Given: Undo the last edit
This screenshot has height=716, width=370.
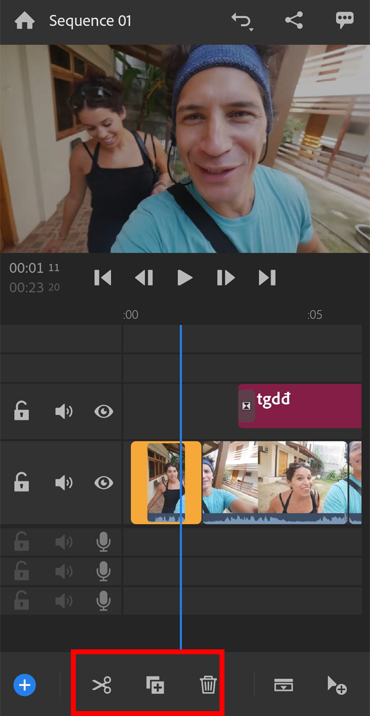Looking at the screenshot, I should [x=240, y=20].
